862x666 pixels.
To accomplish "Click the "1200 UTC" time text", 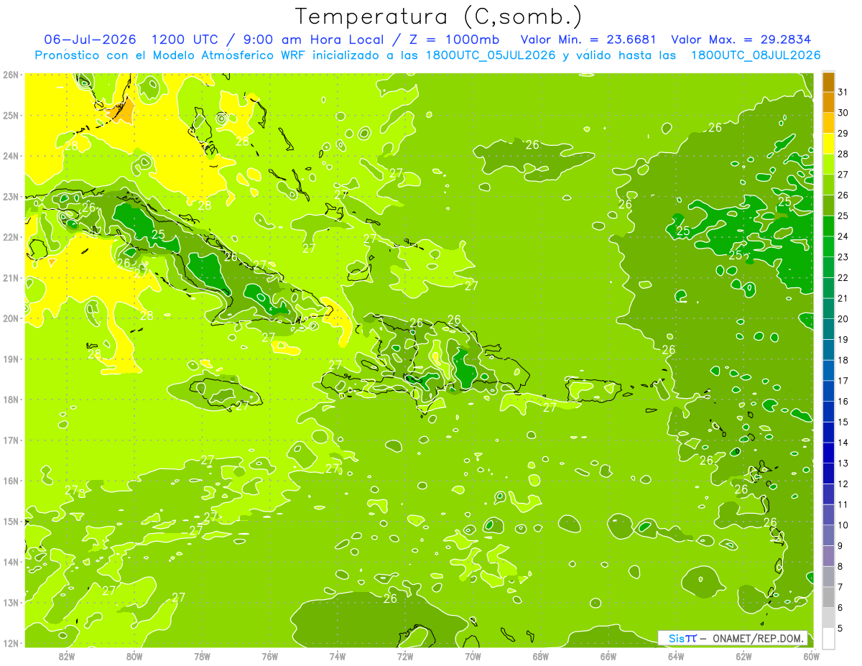I will 185,40.
